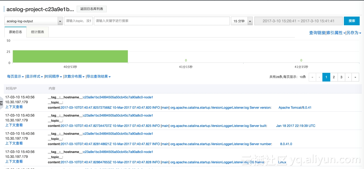Click the next-page pagination arrow icon
Image resolution: width=364 pixels, height=169 pixels.
tap(348, 77)
